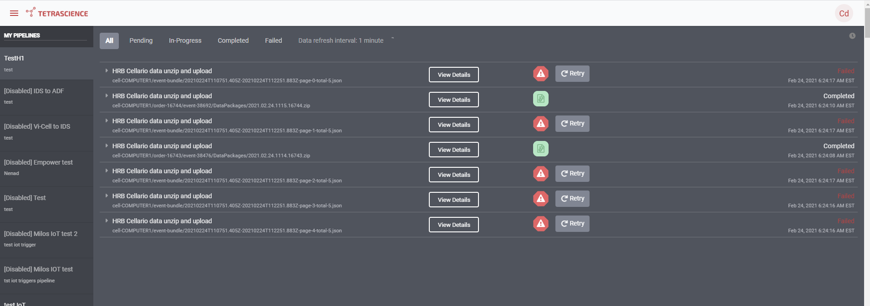Show Failed workflows tab
870x306 pixels.
tap(274, 40)
